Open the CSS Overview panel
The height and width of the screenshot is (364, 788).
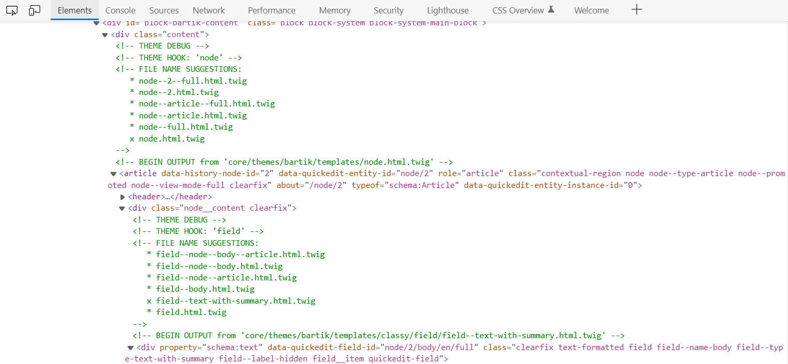(518, 10)
